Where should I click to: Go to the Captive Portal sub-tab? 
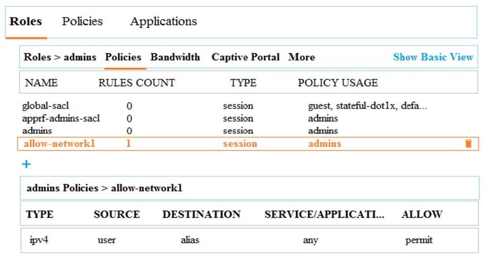pos(245,57)
